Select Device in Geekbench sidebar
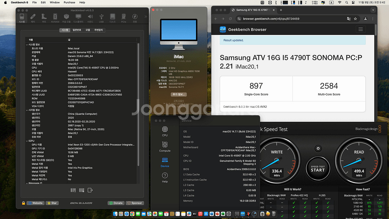 click(x=165, y=162)
